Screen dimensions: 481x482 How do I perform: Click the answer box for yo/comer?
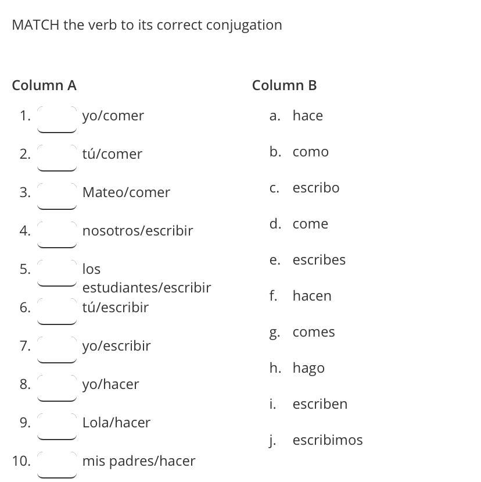tap(57, 119)
